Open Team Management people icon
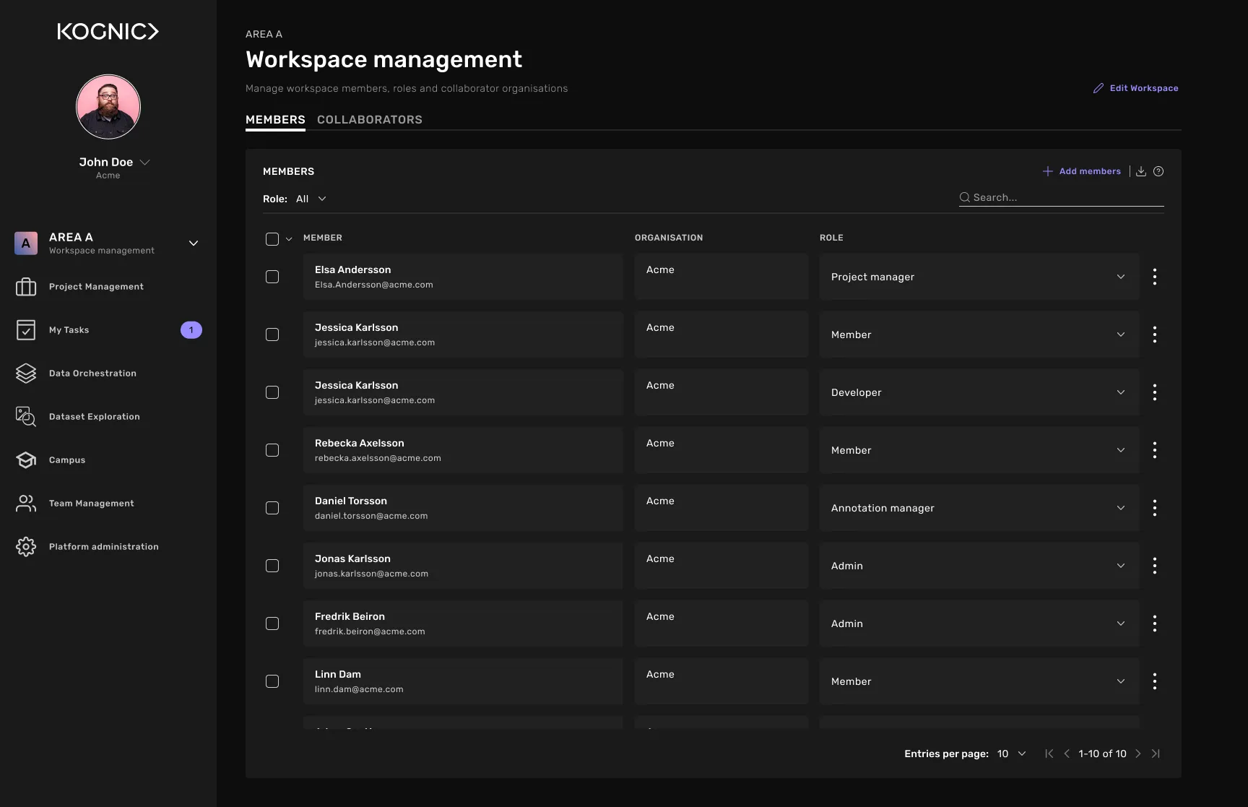1248x807 pixels. point(26,504)
